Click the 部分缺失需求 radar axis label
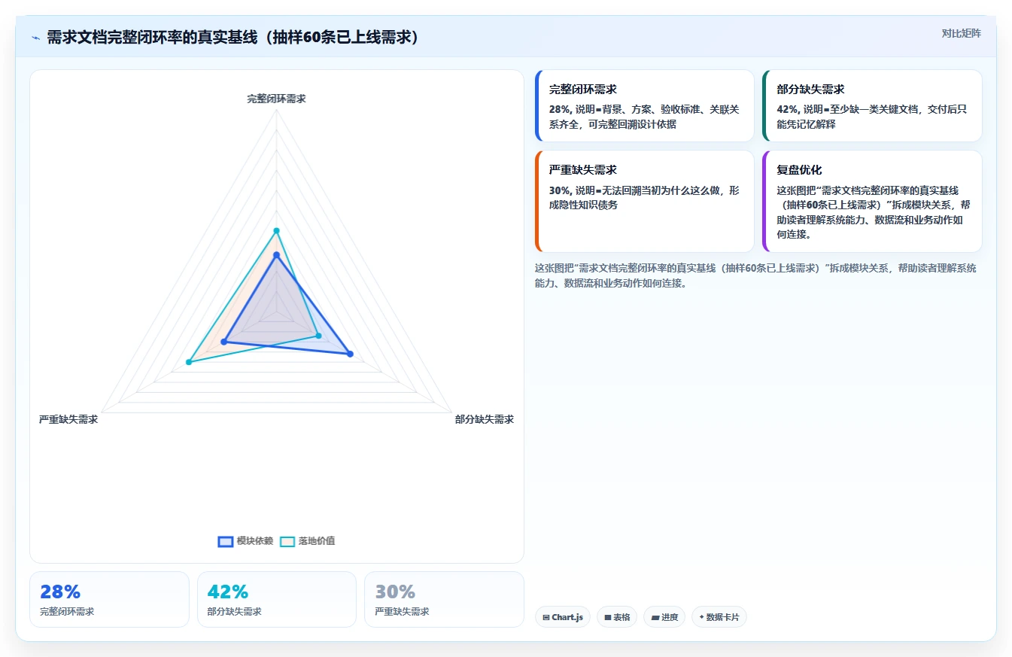This screenshot has height=657, width=1012. click(485, 419)
